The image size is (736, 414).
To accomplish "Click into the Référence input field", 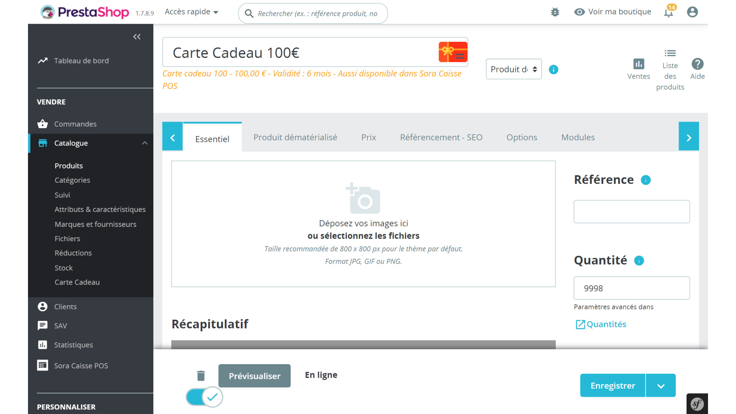I will 631,212.
